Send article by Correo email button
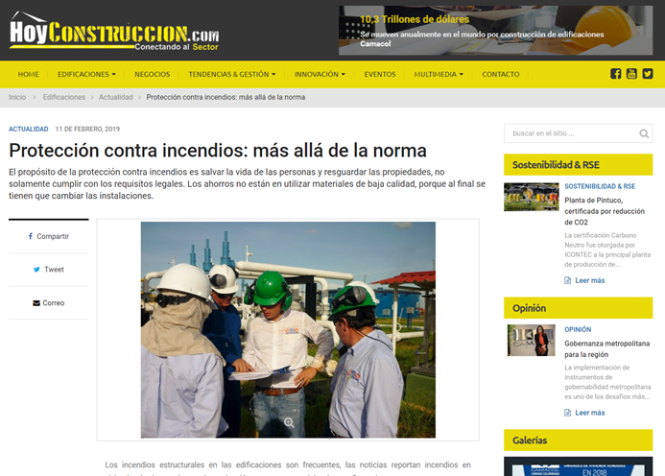This screenshot has height=476, width=665. point(48,303)
